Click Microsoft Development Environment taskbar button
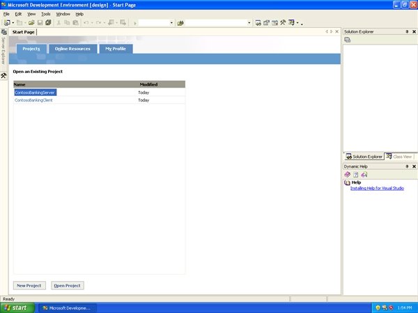Viewport: 418px width, 313px height. [x=68, y=308]
